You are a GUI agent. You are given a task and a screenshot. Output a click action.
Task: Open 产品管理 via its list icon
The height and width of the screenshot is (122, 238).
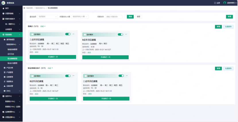point(5,72)
